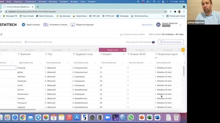Open Spotlight search in the menu bar

pos(158,2)
